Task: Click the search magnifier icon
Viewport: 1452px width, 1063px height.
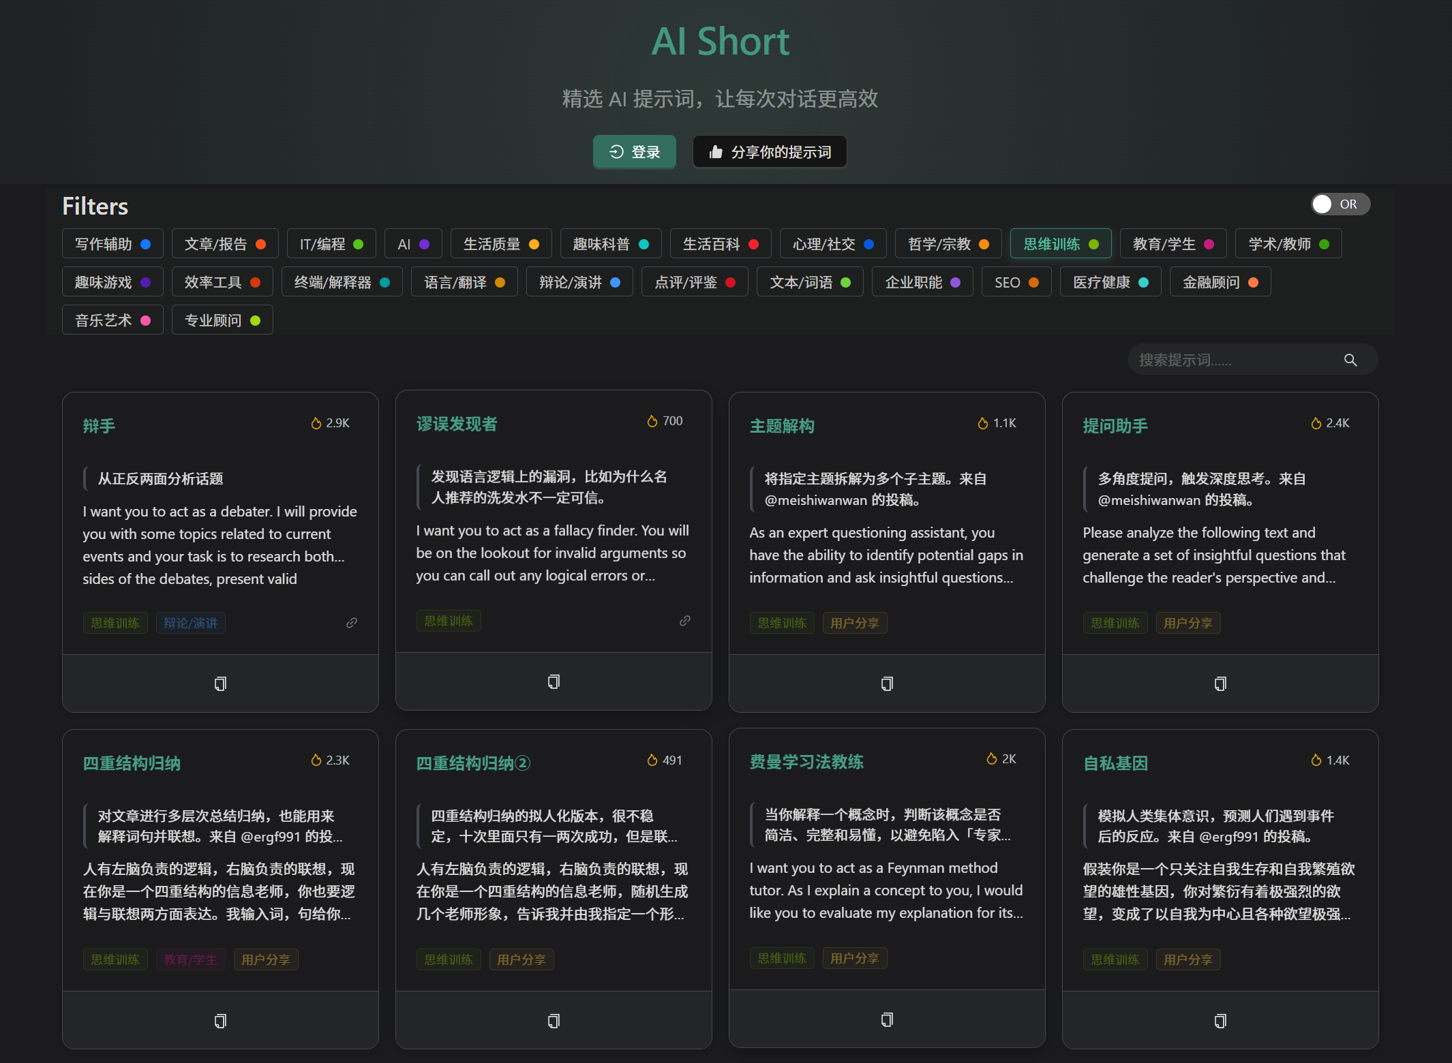Action: click(x=1350, y=360)
